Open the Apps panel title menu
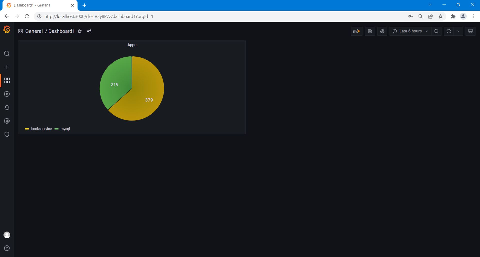Image resolution: width=480 pixels, height=257 pixels. click(132, 45)
